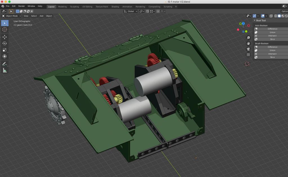Toggle perspective/orthographic grid icon
This screenshot has height=177, width=288.
248,55
